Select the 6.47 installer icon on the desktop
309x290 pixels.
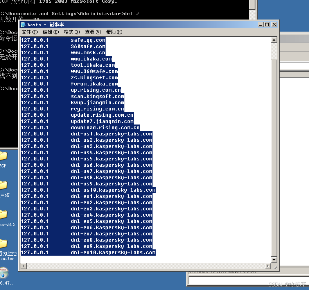(3, 272)
